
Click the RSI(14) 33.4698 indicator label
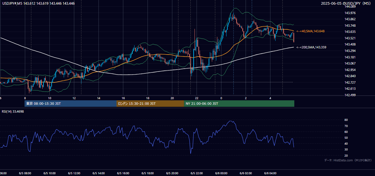coord(13,111)
